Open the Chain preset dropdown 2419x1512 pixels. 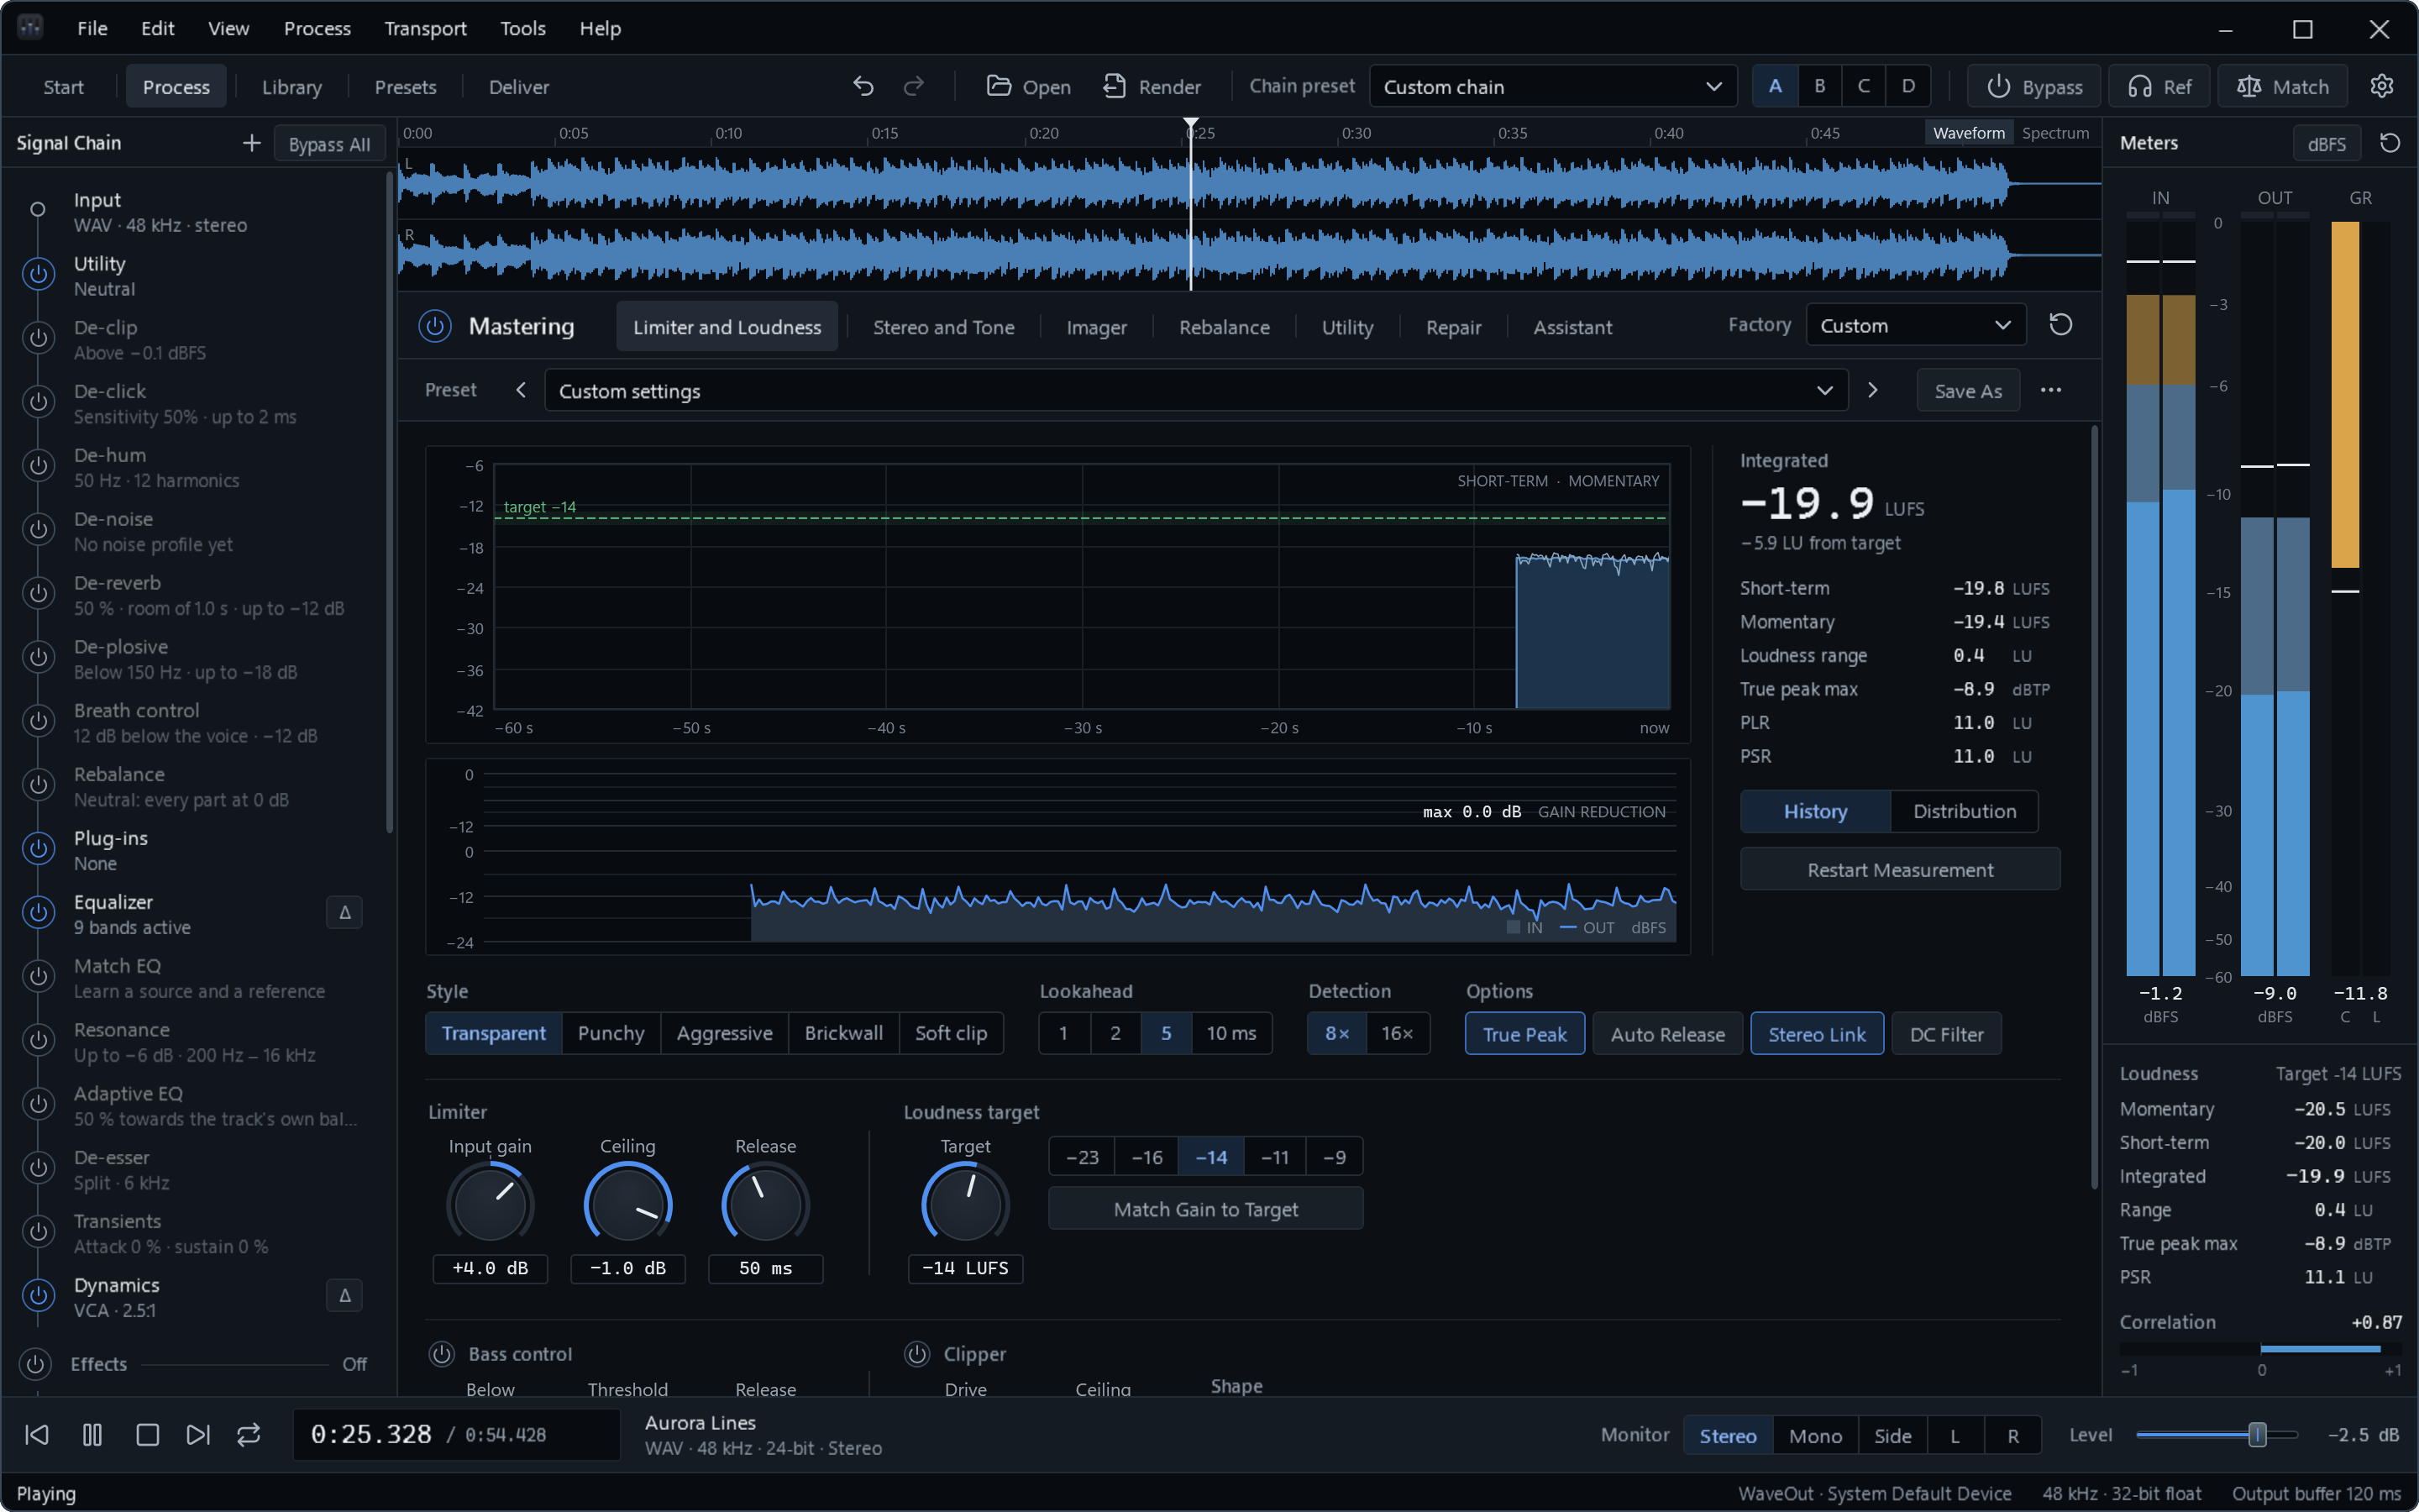1552,87
